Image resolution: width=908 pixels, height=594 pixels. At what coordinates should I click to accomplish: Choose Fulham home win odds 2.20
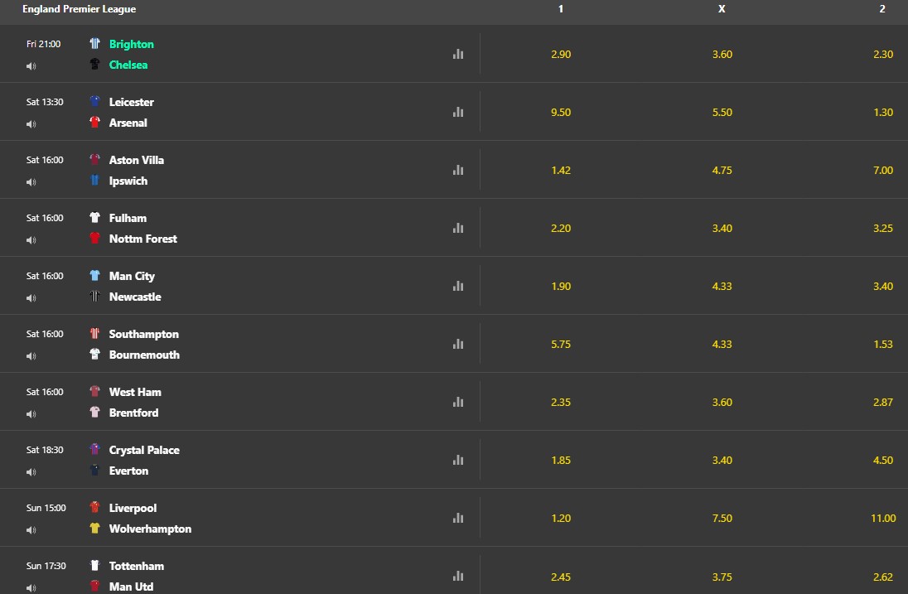tap(561, 228)
